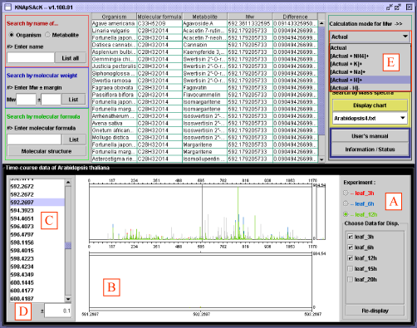The height and width of the screenshot is (328, 417).
Task: Click the results table vertical scrollbar thumb
Action: click(321, 81)
